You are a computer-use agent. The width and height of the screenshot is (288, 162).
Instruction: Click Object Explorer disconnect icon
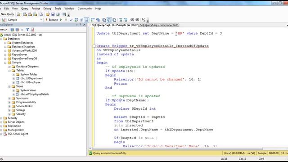click(17, 30)
